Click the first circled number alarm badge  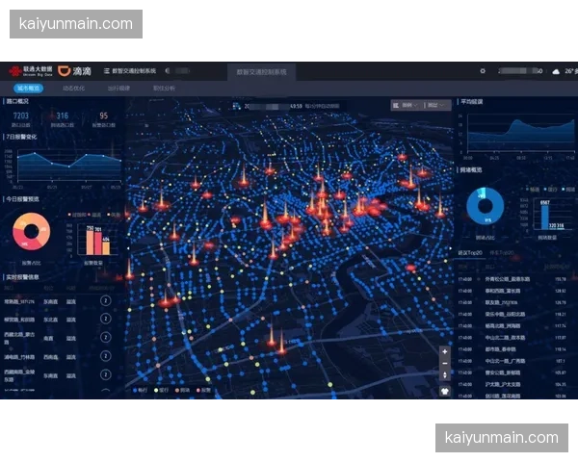click(105, 302)
